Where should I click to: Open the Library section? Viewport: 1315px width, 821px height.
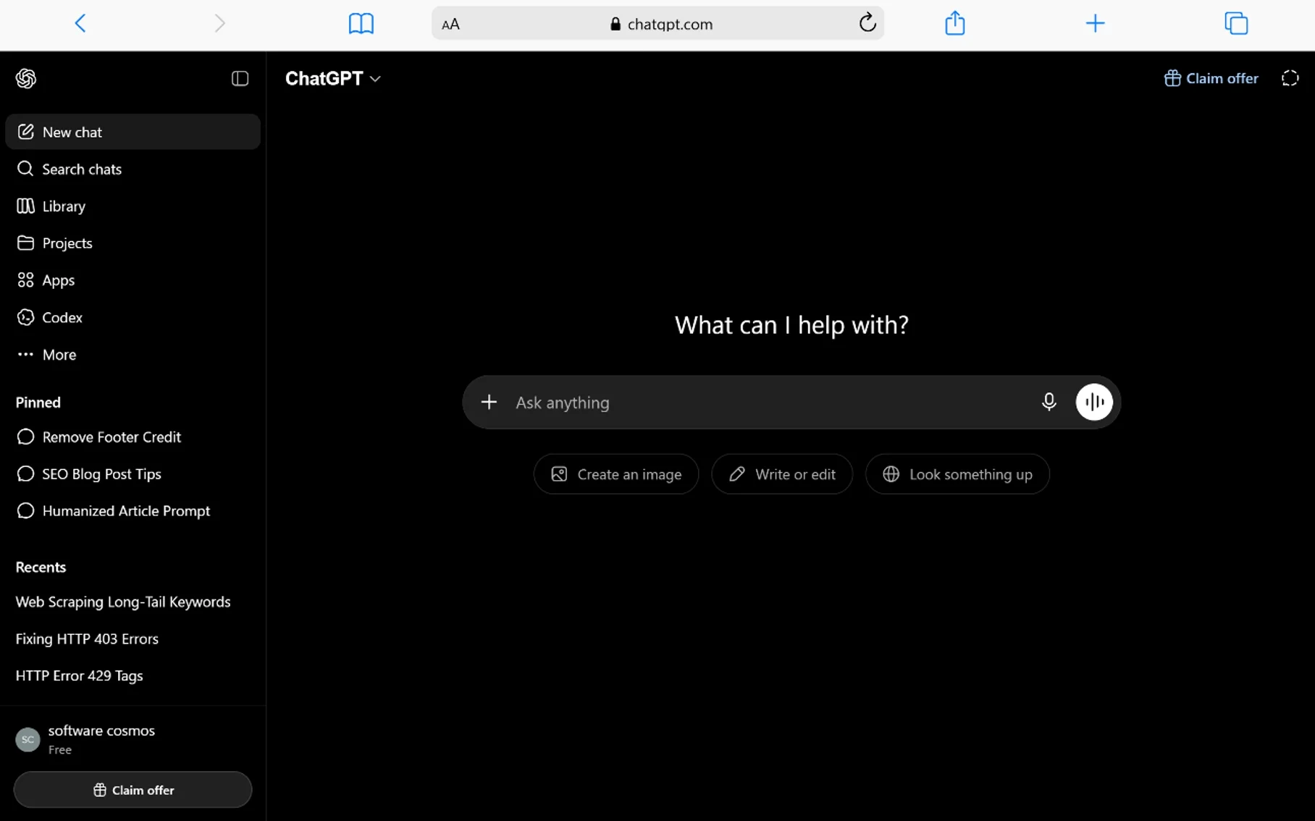tap(133, 206)
